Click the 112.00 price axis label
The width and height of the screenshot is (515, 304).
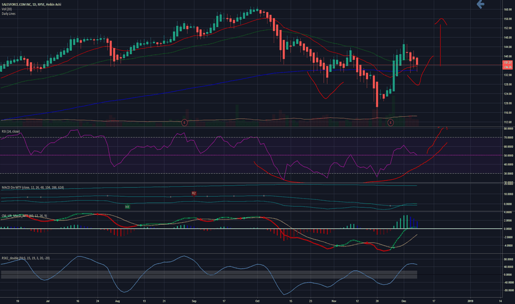[x=508, y=122]
